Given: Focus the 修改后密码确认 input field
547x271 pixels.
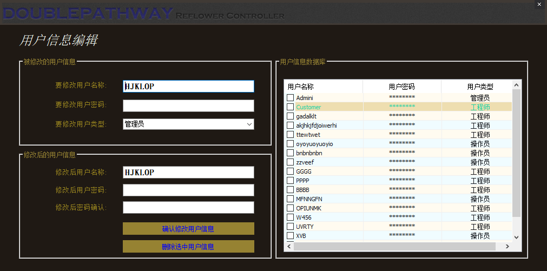Looking at the screenshot, I should 188,208.
